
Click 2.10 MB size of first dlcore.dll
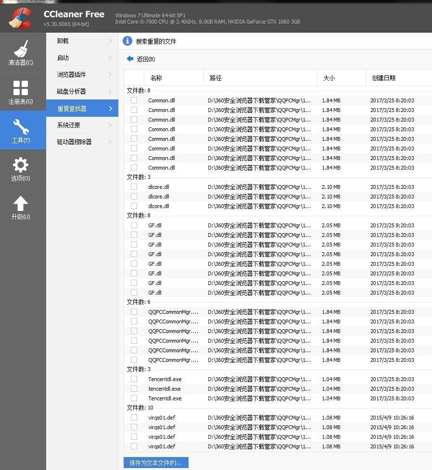click(331, 187)
